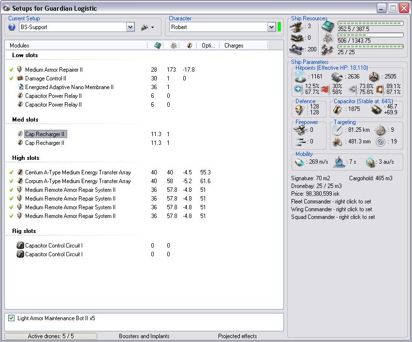Switch to Projected effects tab
This screenshot has height=342, width=412.
point(237,336)
